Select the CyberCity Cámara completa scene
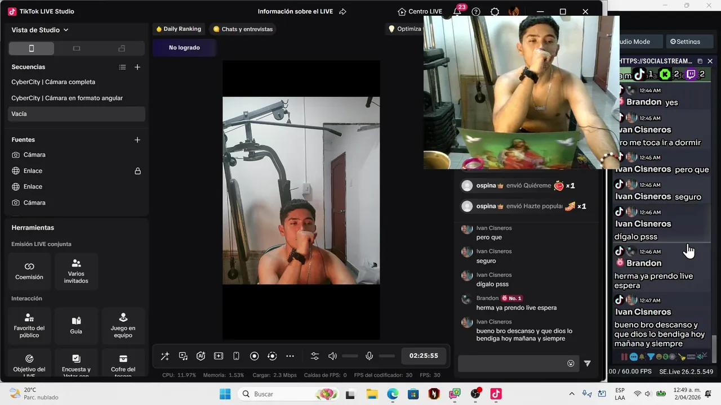Image resolution: width=721 pixels, height=405 pixels. click(77, 82)
